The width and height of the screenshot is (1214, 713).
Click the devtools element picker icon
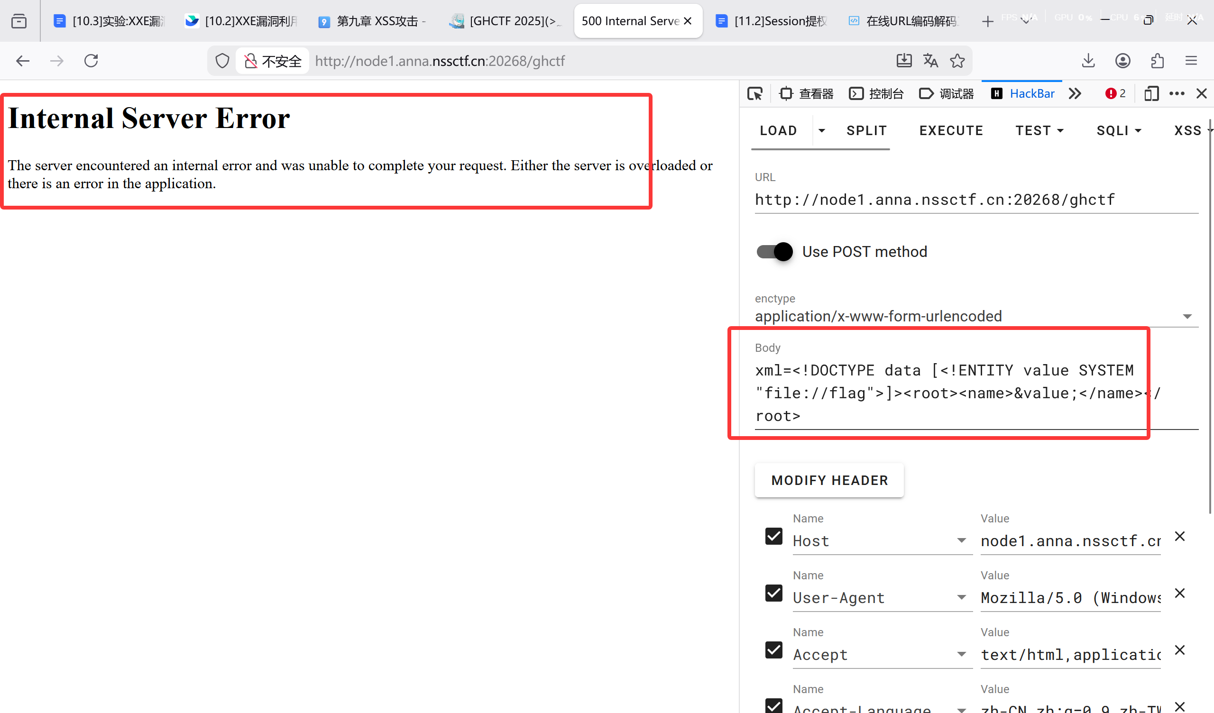click(755, 93)
